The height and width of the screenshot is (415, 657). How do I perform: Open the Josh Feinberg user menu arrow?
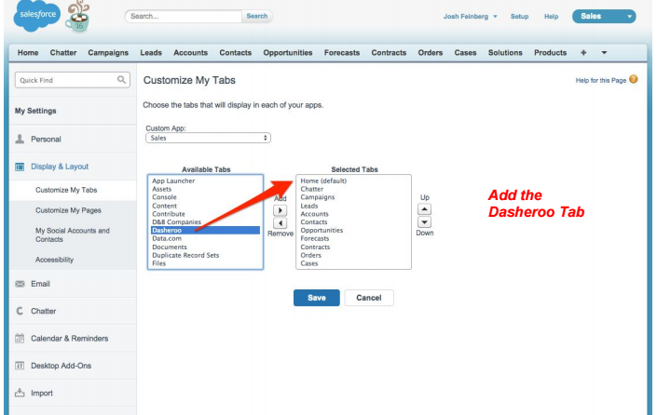click(495, 17)
